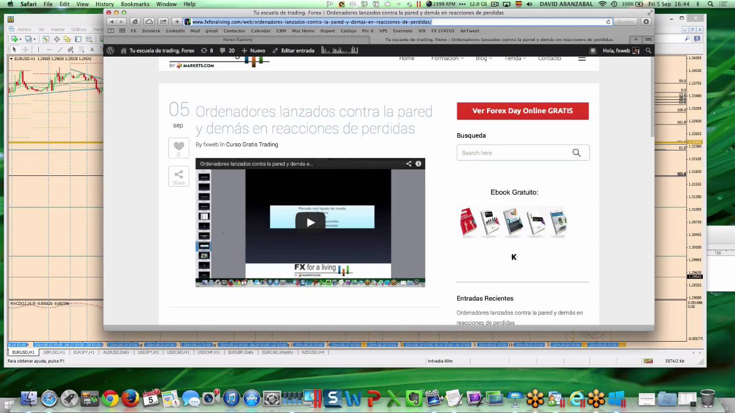Like the post with the heart icon
This screenshot has width=735, height=413.
[179, 146]
